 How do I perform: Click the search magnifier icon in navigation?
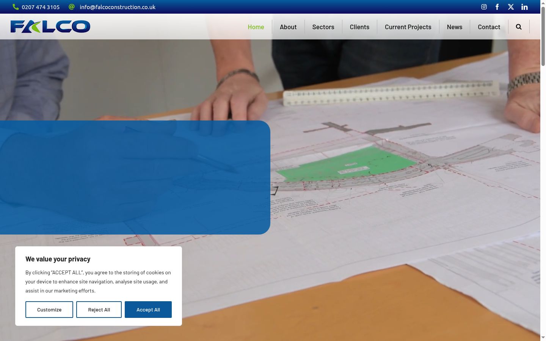tap(519, 27)
